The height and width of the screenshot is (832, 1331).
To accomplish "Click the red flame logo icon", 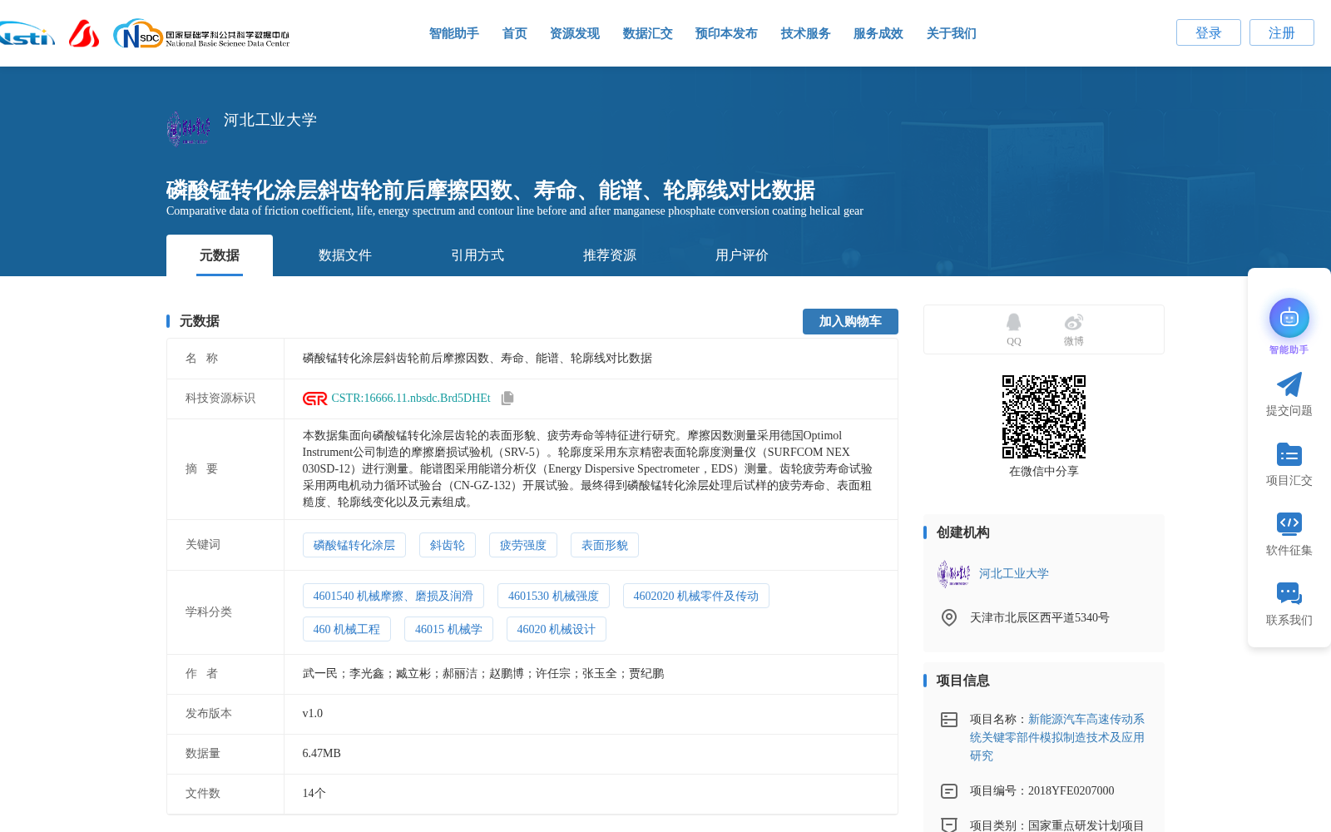I will click(x=84, y=33).
